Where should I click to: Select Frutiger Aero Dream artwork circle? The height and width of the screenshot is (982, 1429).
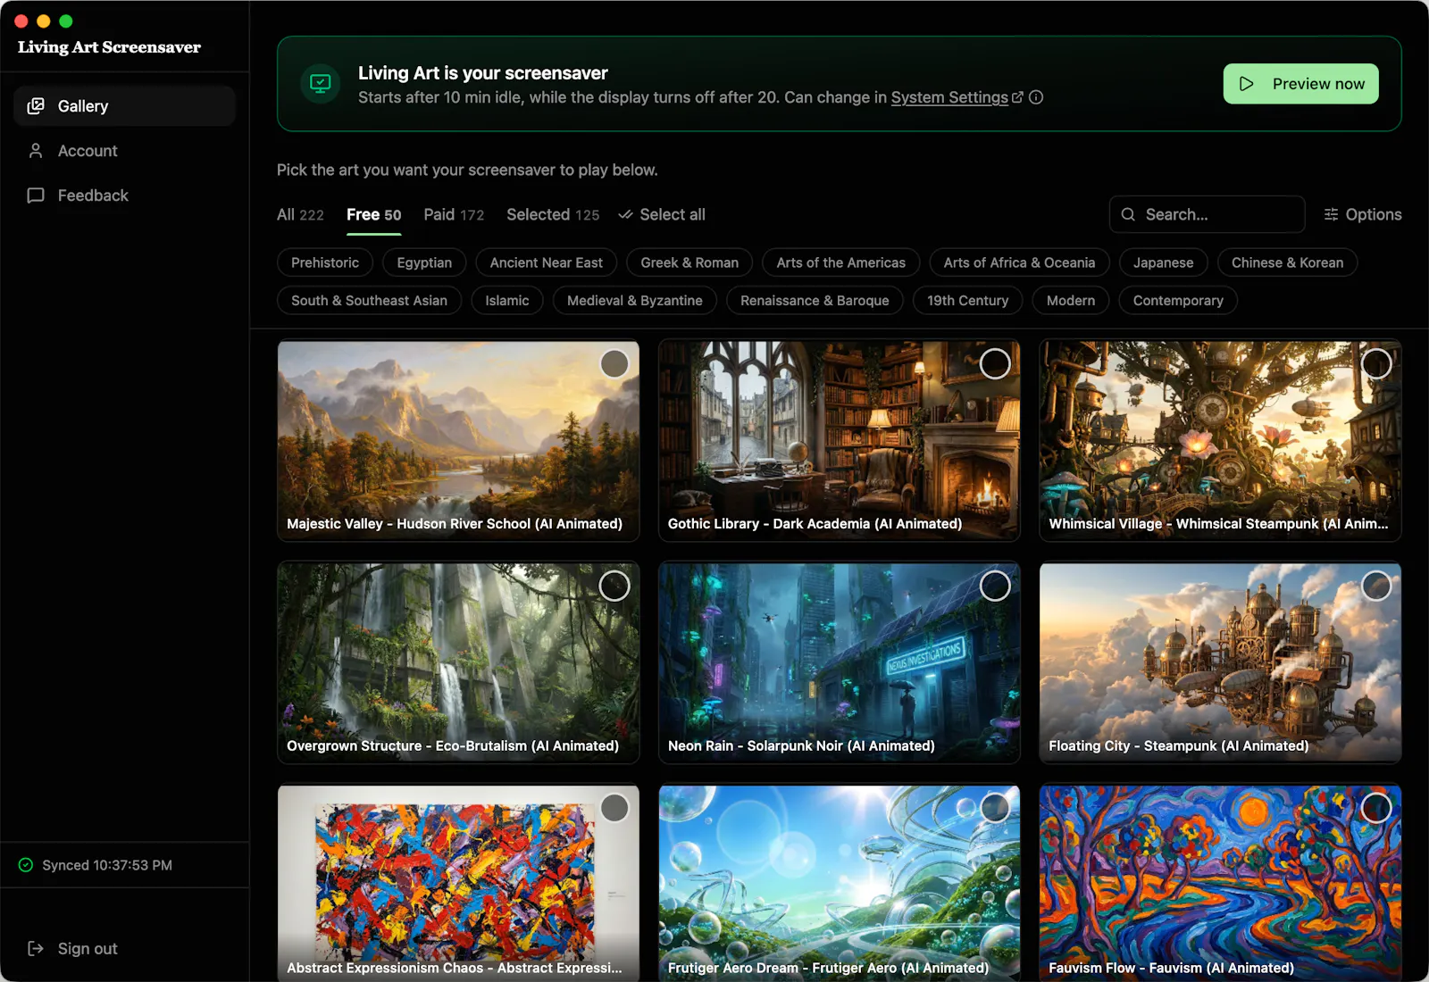pos(995,808)
